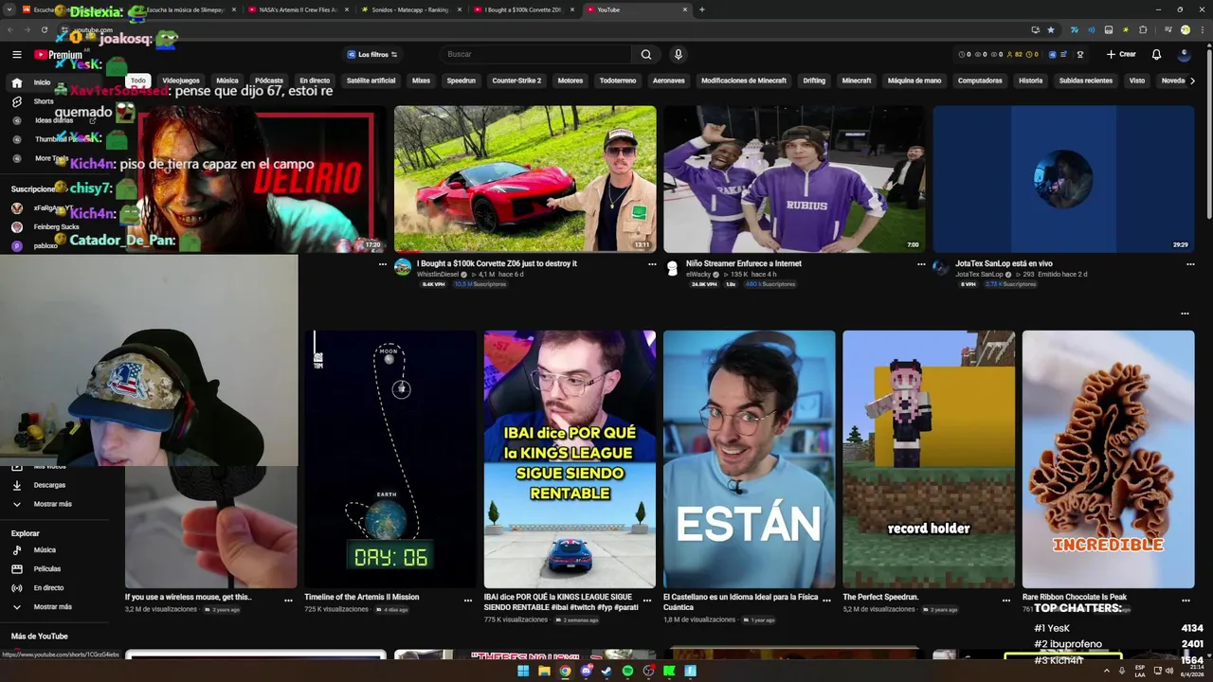The width and height of the screenshot is (1213, 682).
Task: Open options for wireless mouse short
Action: tap(288, 600)
